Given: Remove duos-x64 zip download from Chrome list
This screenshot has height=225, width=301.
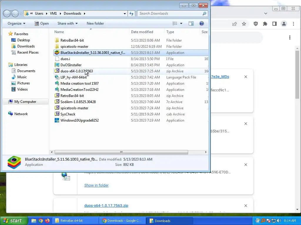Looking at the screenshot, I should click(x=246, y=206).
